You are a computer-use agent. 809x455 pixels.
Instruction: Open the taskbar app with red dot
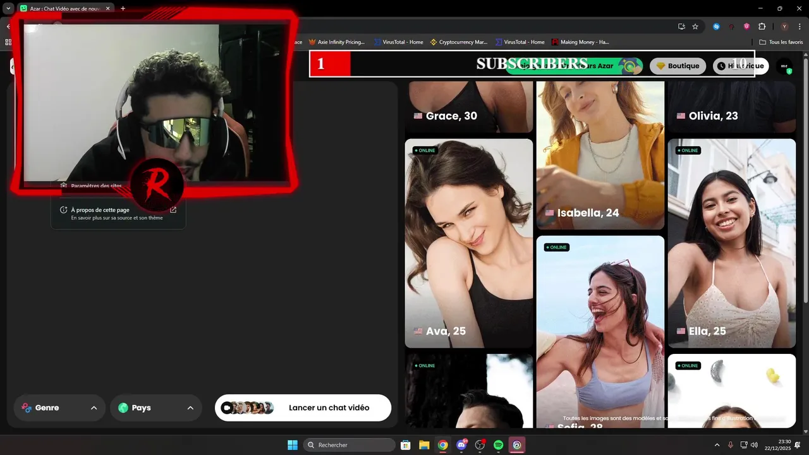click(480, 445)
